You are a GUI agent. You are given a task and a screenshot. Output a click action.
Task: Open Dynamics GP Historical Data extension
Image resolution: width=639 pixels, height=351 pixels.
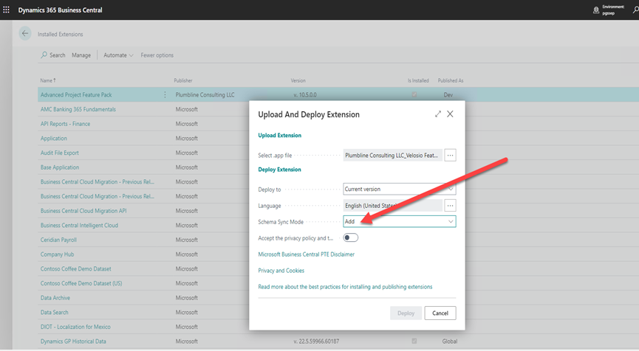click(73, 341)
